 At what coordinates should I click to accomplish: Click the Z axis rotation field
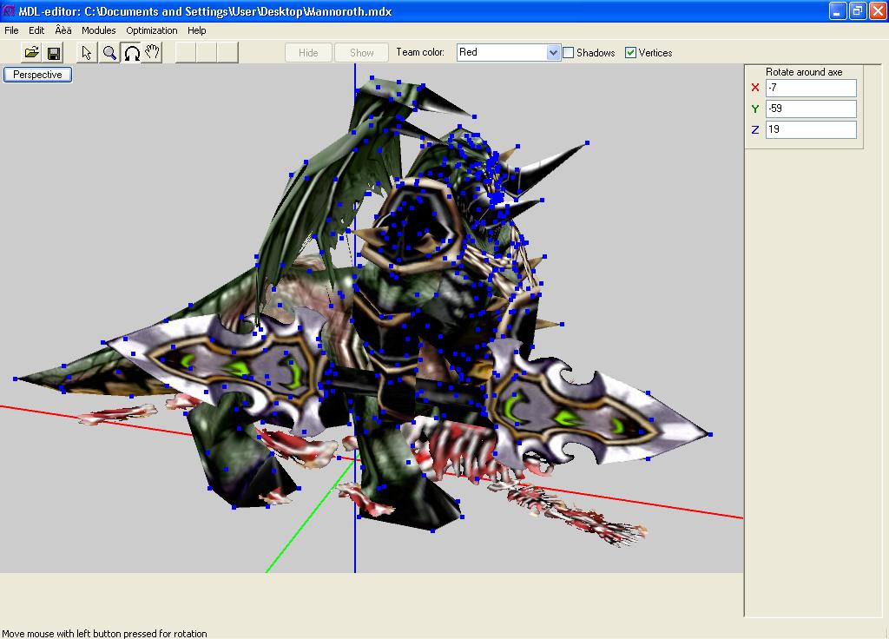pyautogui.click(x=811, y=129)
